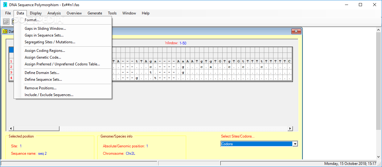Choose Remove Positions...
This screenshot has height=167, width=382.
63,88
